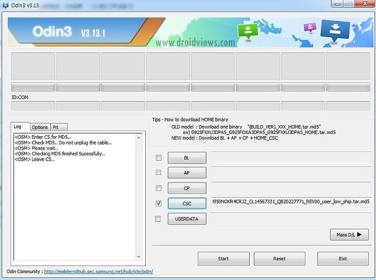This screenshot has width=376, height=280.
Task: Click the Exit button
Action: click(x=343, y=259)
